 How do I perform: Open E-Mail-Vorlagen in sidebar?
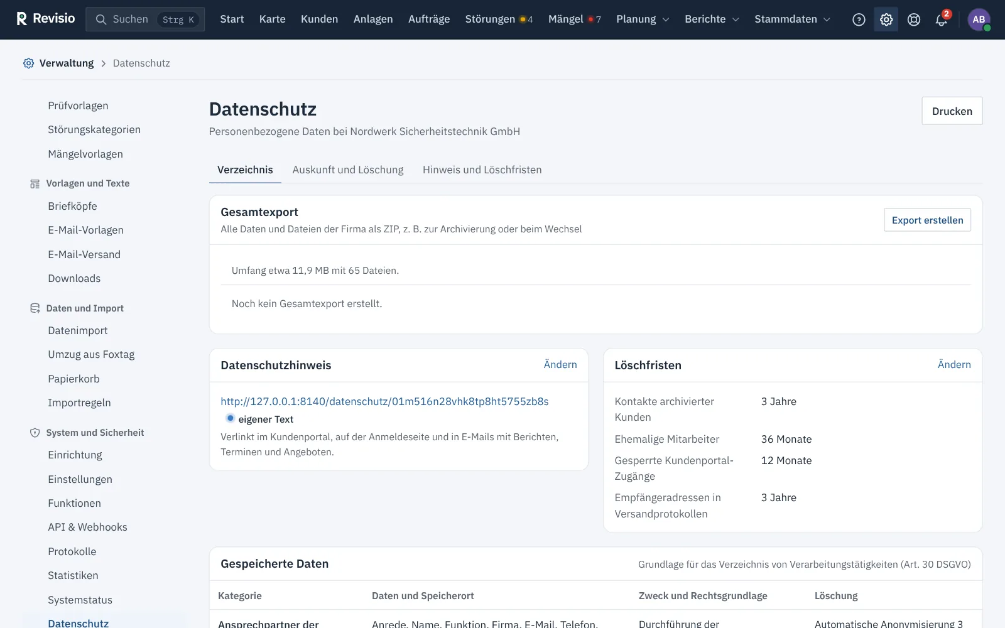(85, 230)
